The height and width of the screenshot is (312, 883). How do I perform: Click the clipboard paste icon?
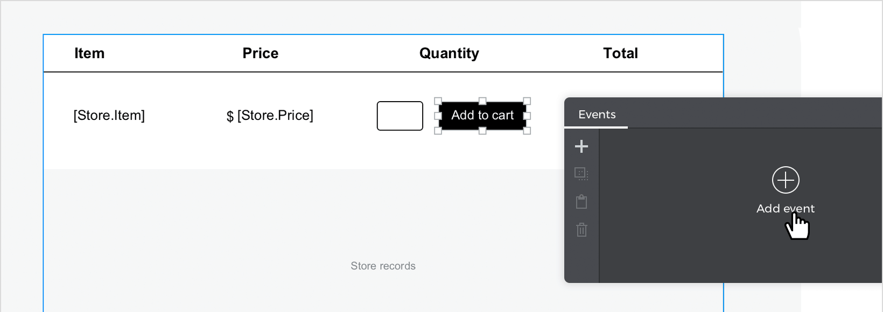(x=581, y=202)
